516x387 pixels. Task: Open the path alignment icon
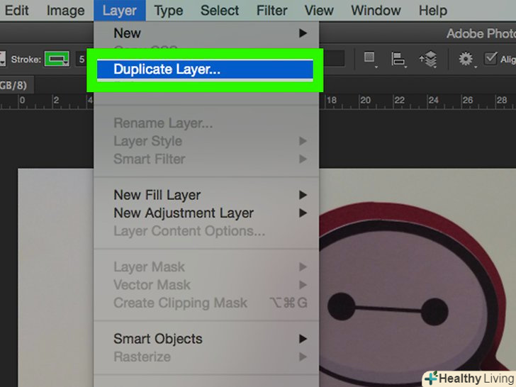pyautogui.click(x=398, y=60)
